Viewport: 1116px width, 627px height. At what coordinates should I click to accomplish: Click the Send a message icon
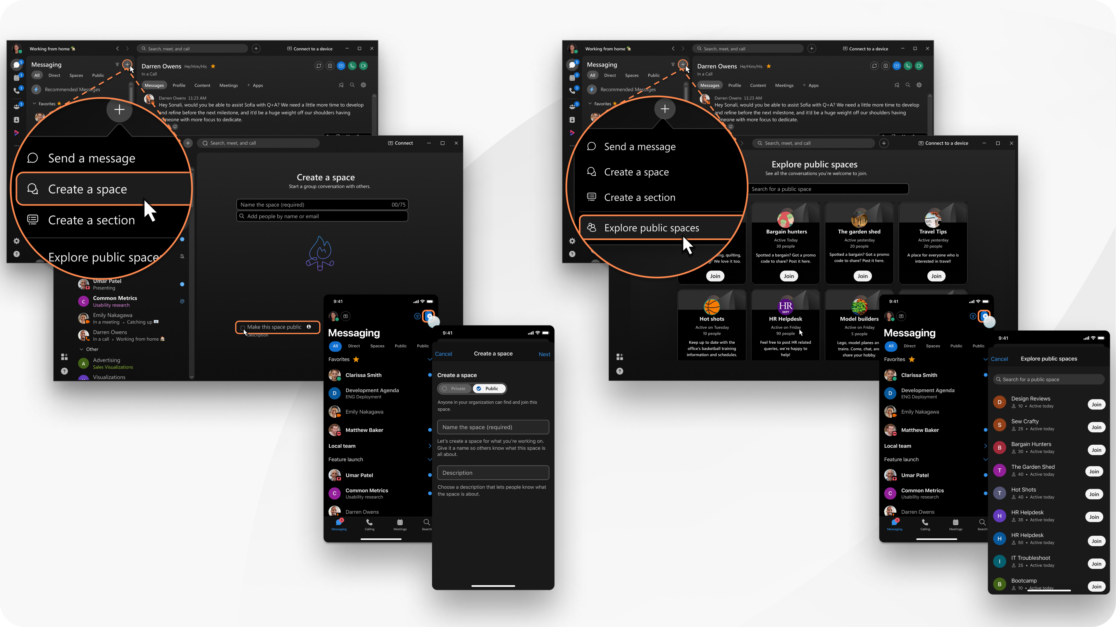click(x=33, y=158)
